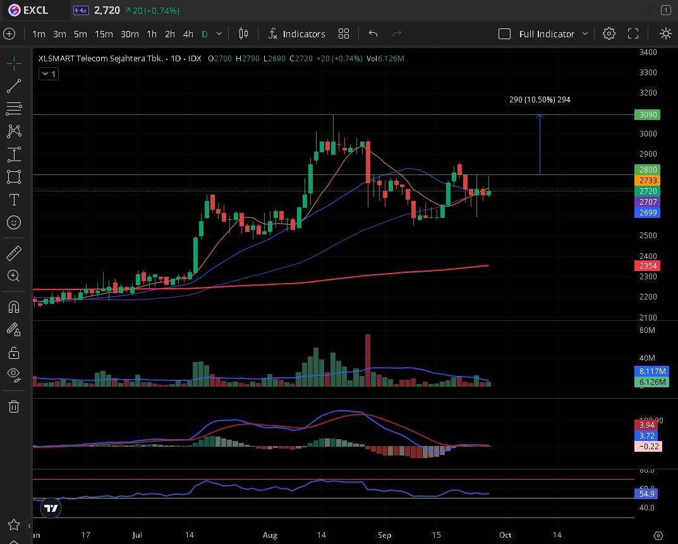Click the layout count icon top right
678x544 pixels.
tap(666, 10)
